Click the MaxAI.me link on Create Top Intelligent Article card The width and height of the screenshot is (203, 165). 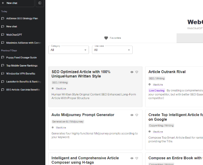click(x=158, y=132)
